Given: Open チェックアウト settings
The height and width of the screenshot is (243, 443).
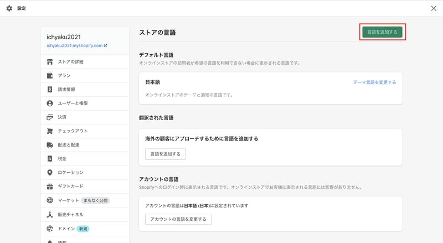Looking at the screenshot, I should (85, 131).
